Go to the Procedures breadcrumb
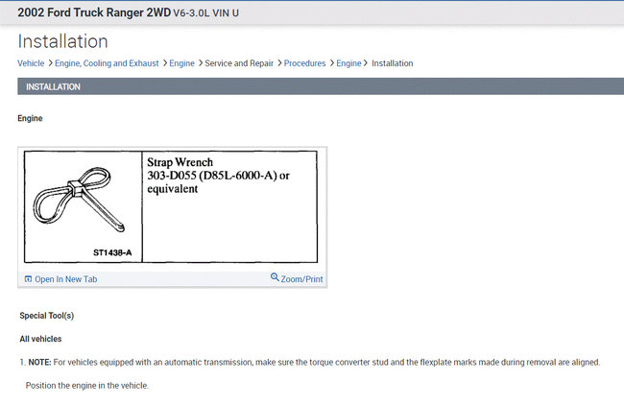The width and height of the screenshot is (624, 405). click(x=305, y=63)
